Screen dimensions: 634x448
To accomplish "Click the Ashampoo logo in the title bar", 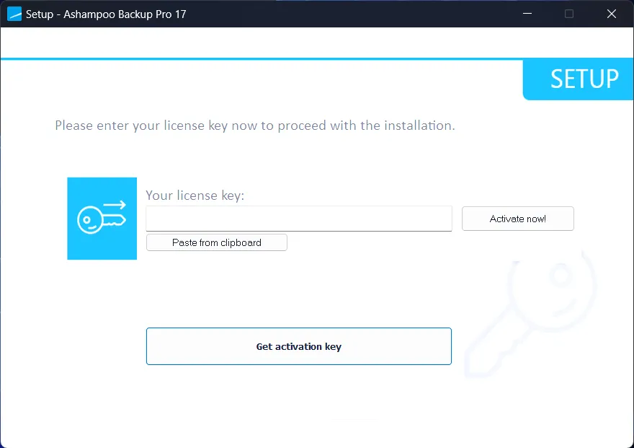I will pyautogui.click(x=13, y=14).
